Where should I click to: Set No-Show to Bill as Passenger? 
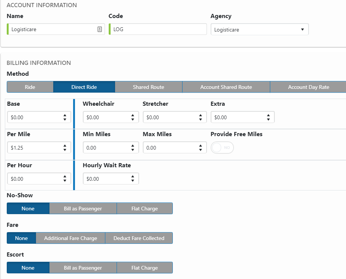[x=83, y=208]
